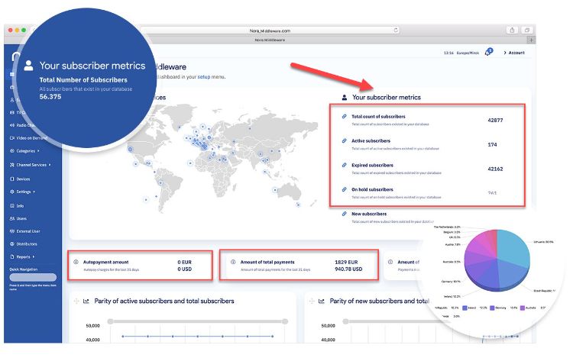Click the 0 EUR autopayment value
Screen dimensions: 573x361
pyautogui.click(x=185, y=262)
